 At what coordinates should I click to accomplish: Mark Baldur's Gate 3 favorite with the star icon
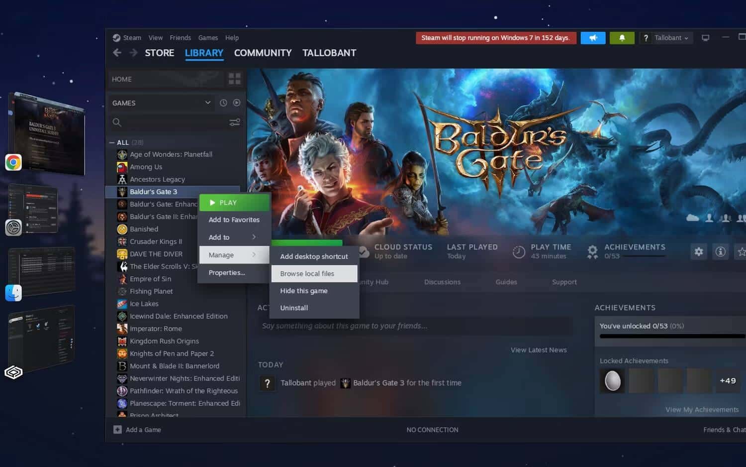click(742, 251)
